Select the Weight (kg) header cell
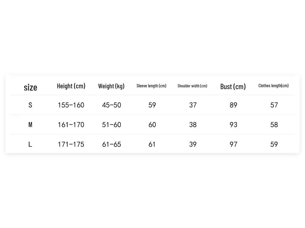305x228 pixels. click(x=111, y=86)
